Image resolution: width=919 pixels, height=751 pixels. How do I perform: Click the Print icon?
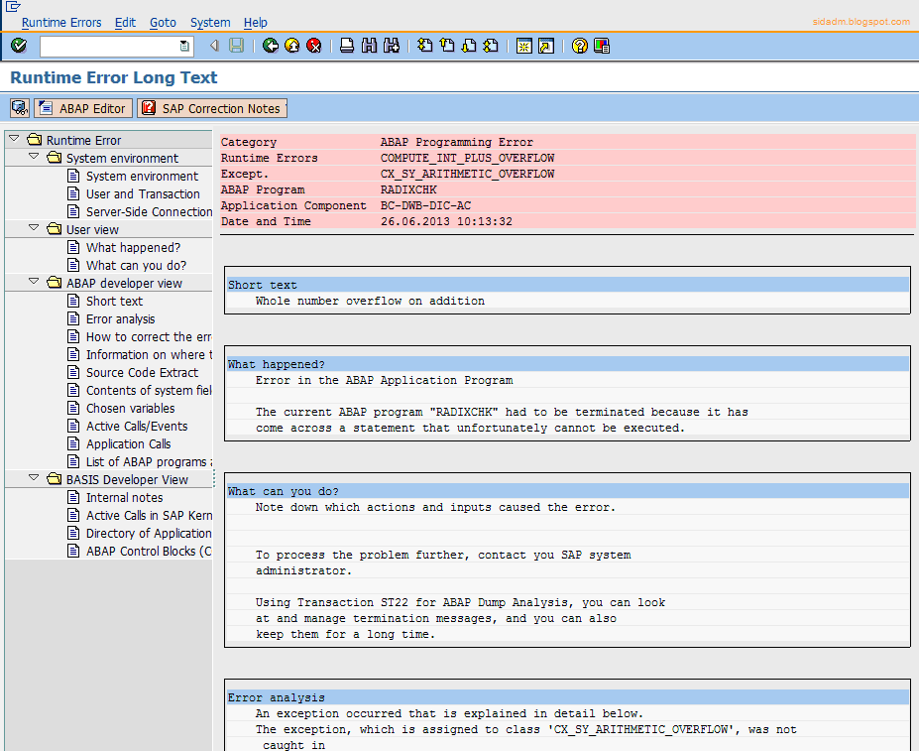point(347,46)
